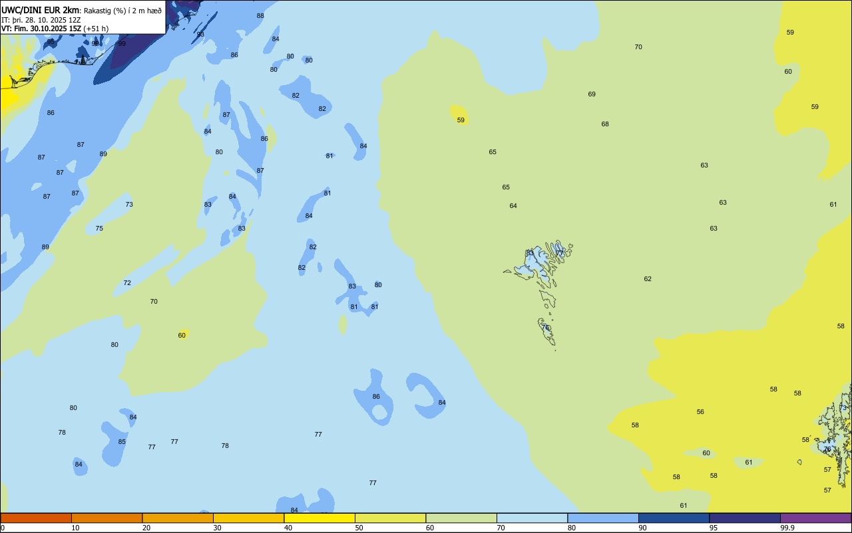Click the humidity value '64' on map
The height and width of the screenshot is (533, 852).
pos(513,206)
